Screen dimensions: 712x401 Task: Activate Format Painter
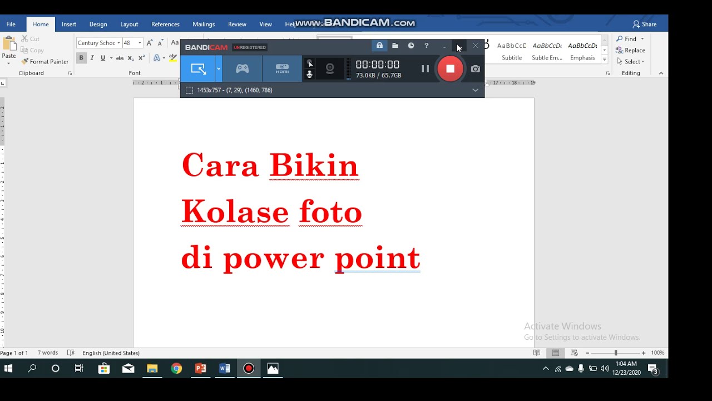tap(44, 61)
